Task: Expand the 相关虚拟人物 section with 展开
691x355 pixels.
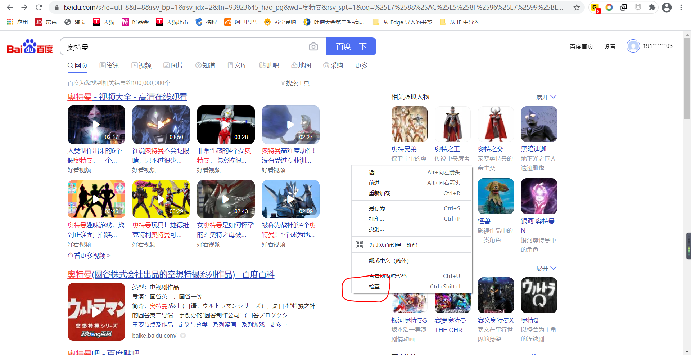Action: pyautogui.click(x=546, y=97)
